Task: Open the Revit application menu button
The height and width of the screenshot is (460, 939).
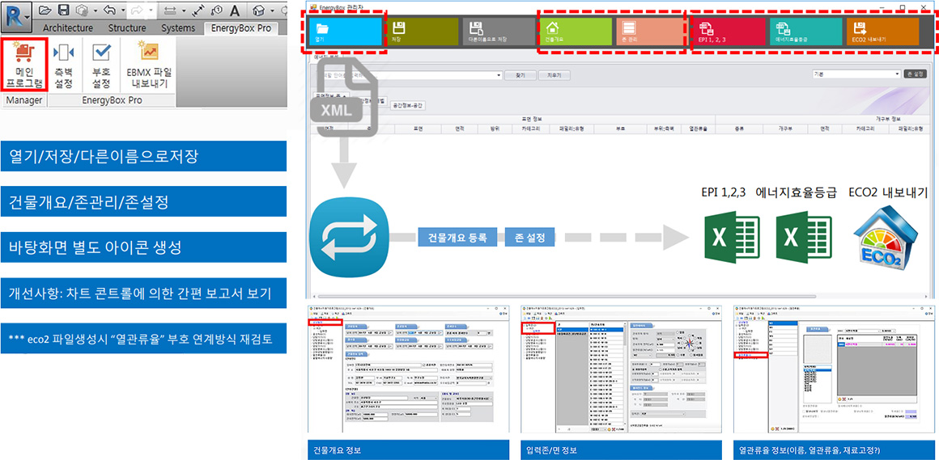Action: (x=16, y=16)
